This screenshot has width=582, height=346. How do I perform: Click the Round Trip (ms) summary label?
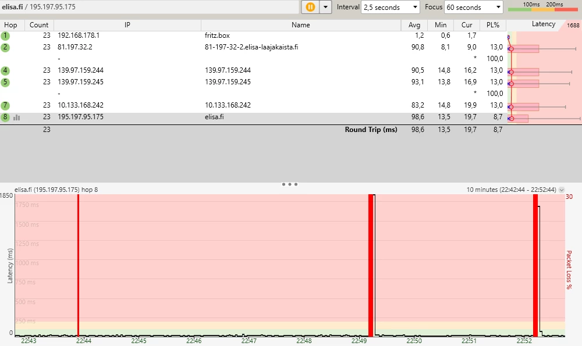[371, 130]
